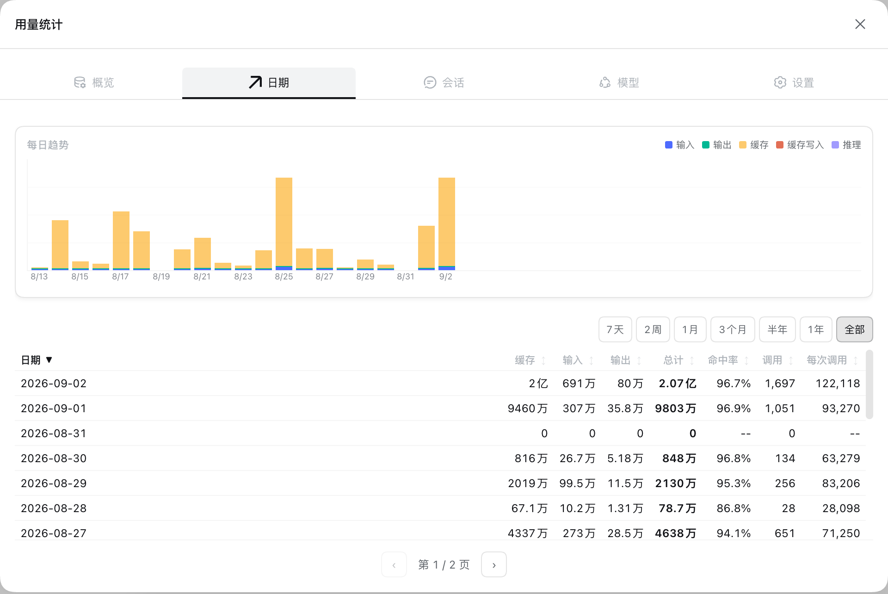
Task: Sort by 日期 column header
Action: click(x=37, y=360)
